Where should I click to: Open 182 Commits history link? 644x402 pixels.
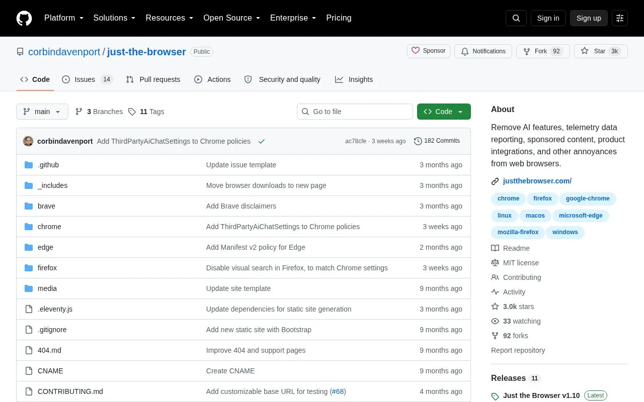point(437,141)
